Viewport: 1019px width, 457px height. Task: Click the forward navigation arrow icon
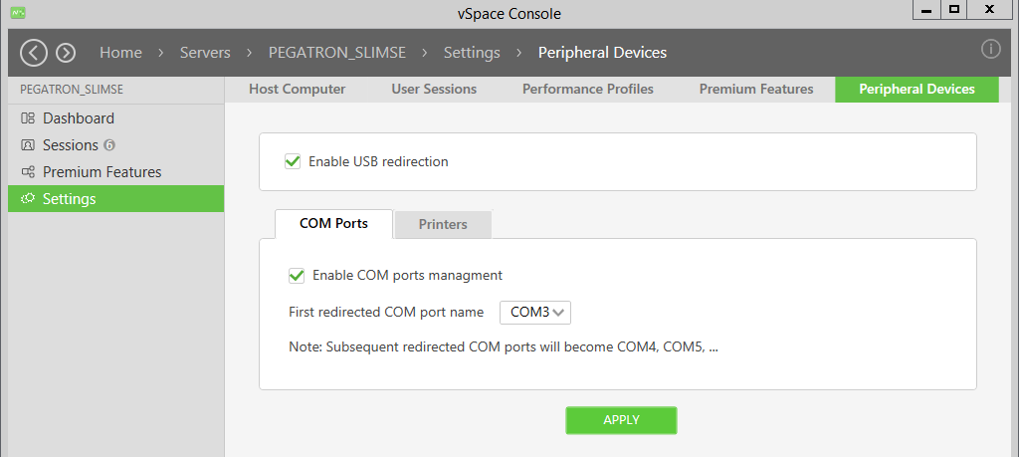[x=66, y=53]
